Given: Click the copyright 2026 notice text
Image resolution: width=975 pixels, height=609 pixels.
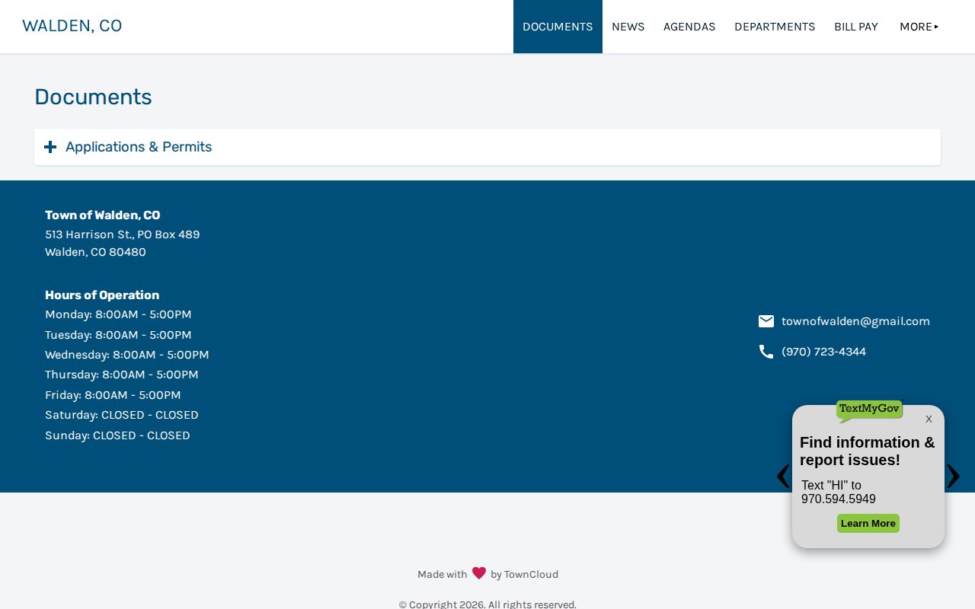Looking at the screenshot, I should coord(487,604).
